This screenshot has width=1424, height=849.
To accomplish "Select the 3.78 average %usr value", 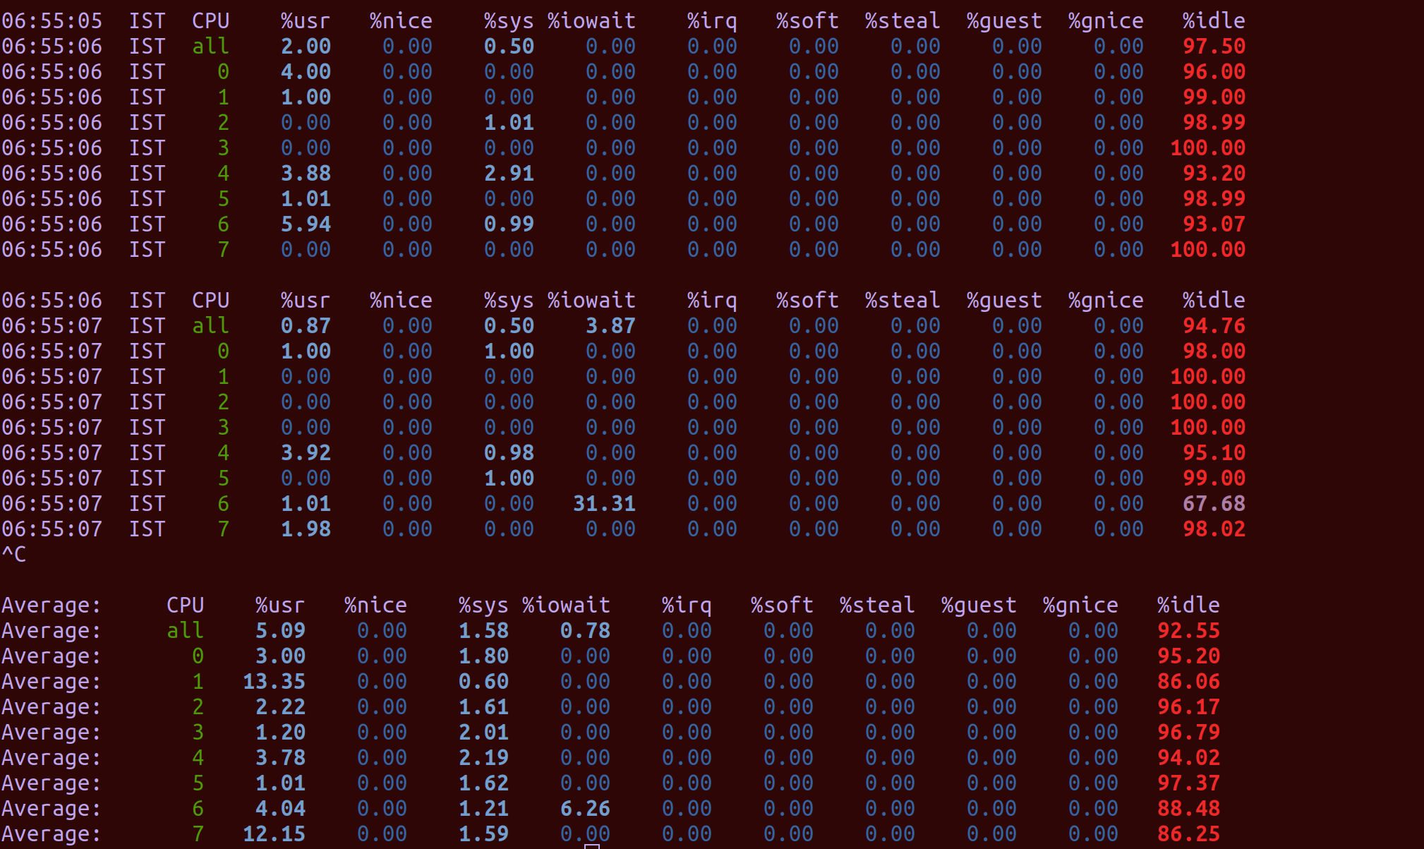I will [280, 758].
